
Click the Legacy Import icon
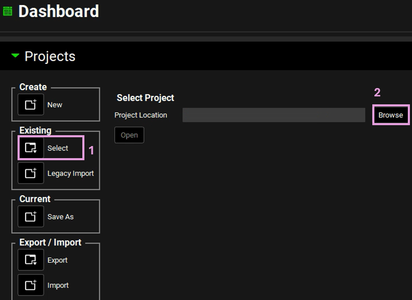pos(31,173)
